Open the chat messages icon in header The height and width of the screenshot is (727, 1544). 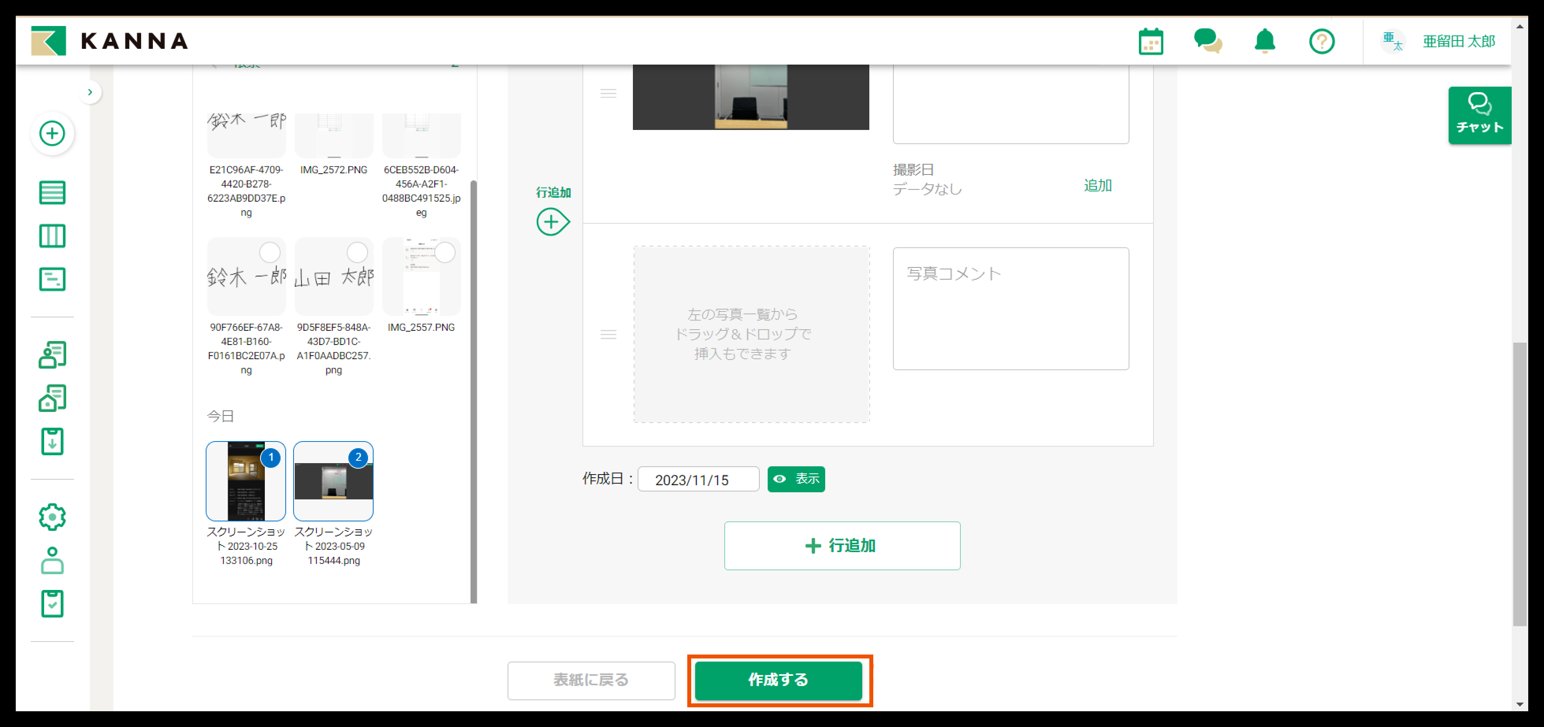1207,42
